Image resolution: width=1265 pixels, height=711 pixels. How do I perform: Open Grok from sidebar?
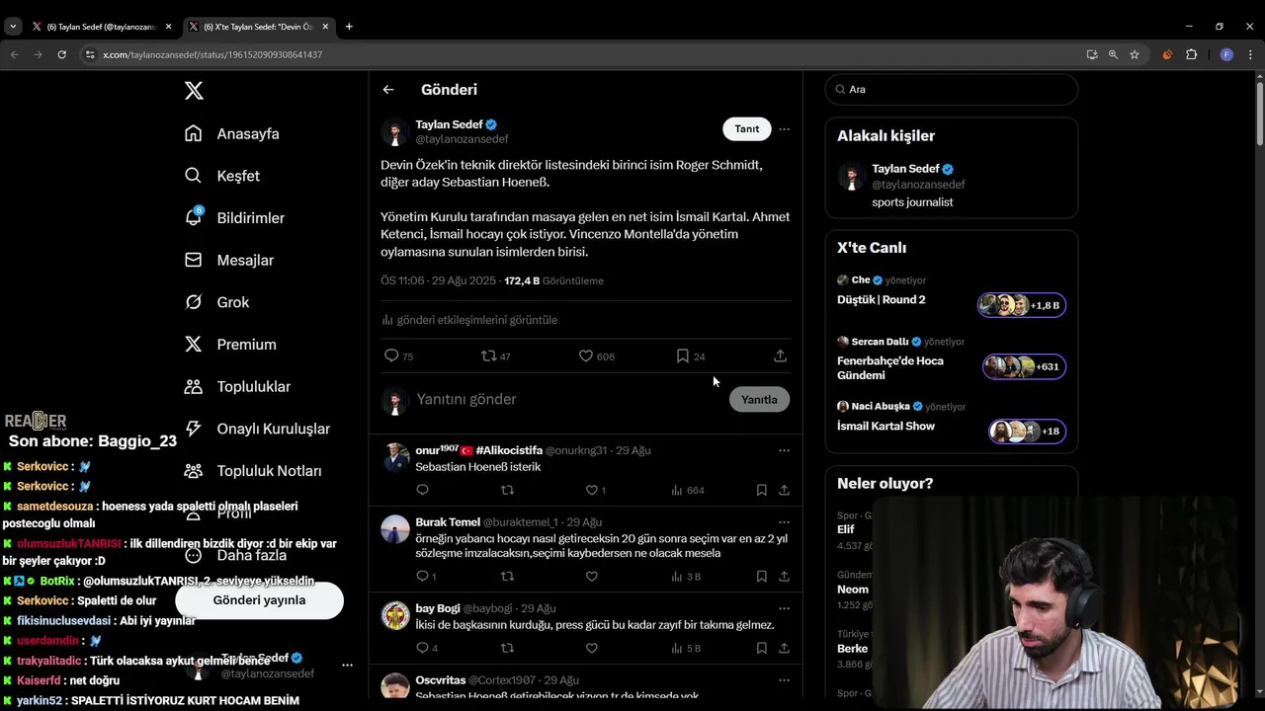[x=216, y=302]
